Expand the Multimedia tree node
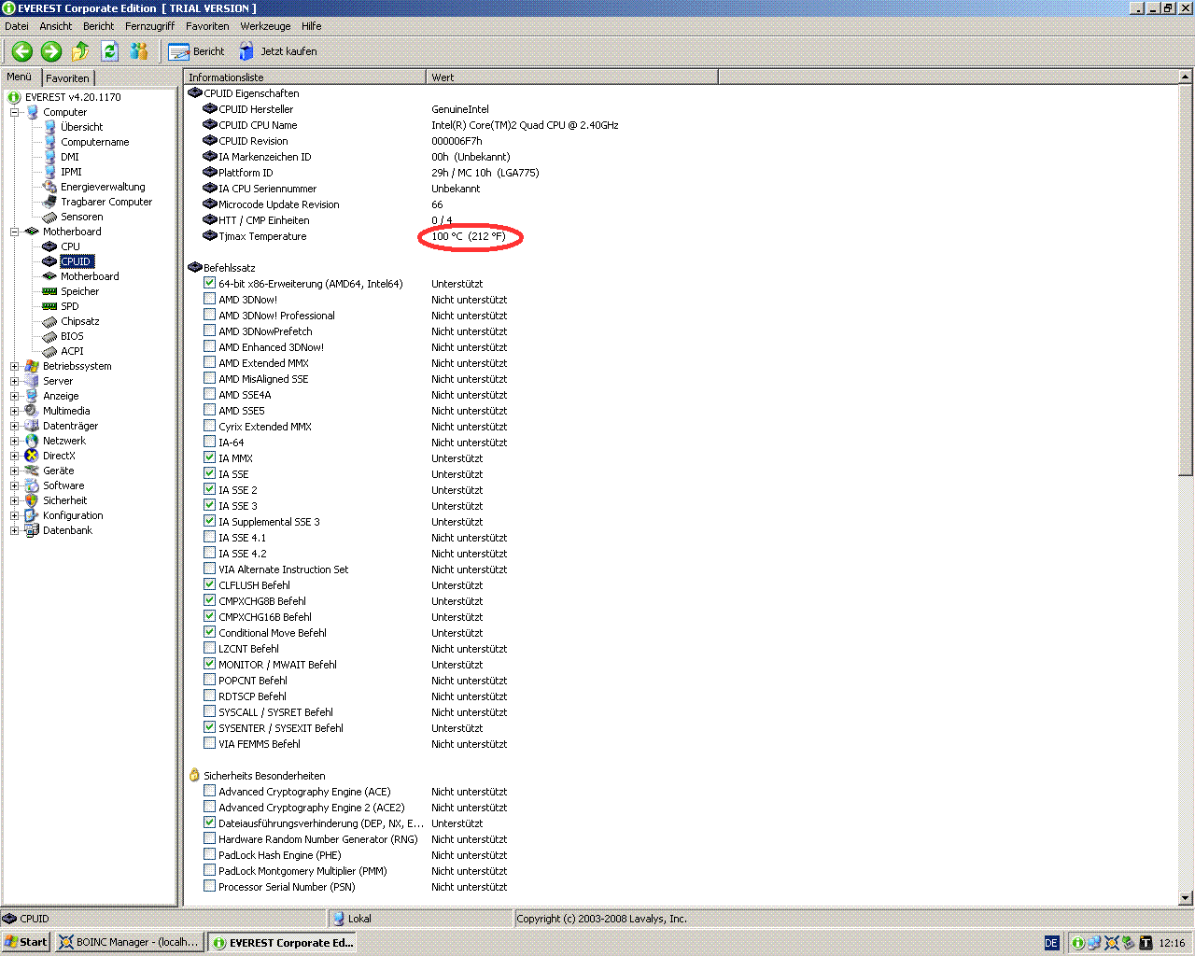Image resolution: width=1195 pixels, height=956 pixels. 14,411
